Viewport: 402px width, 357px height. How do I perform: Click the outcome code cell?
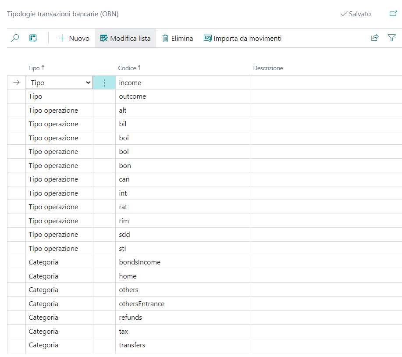183,96
